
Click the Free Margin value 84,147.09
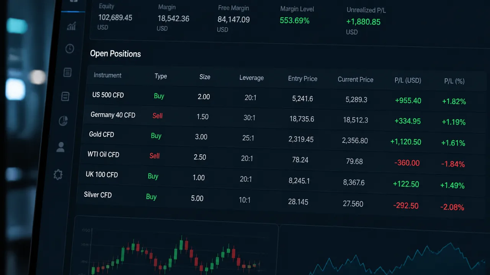(234, 19)
